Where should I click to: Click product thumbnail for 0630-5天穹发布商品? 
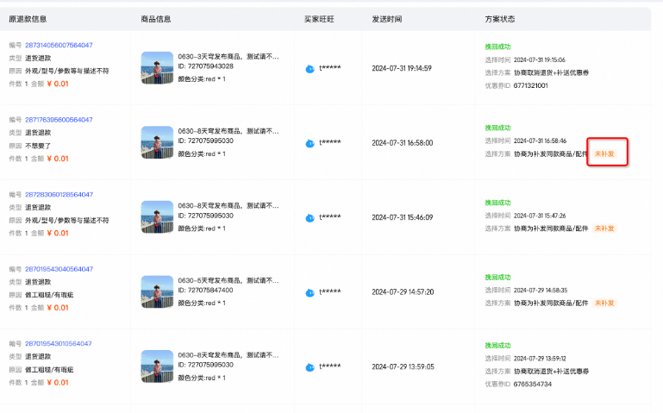157,291
